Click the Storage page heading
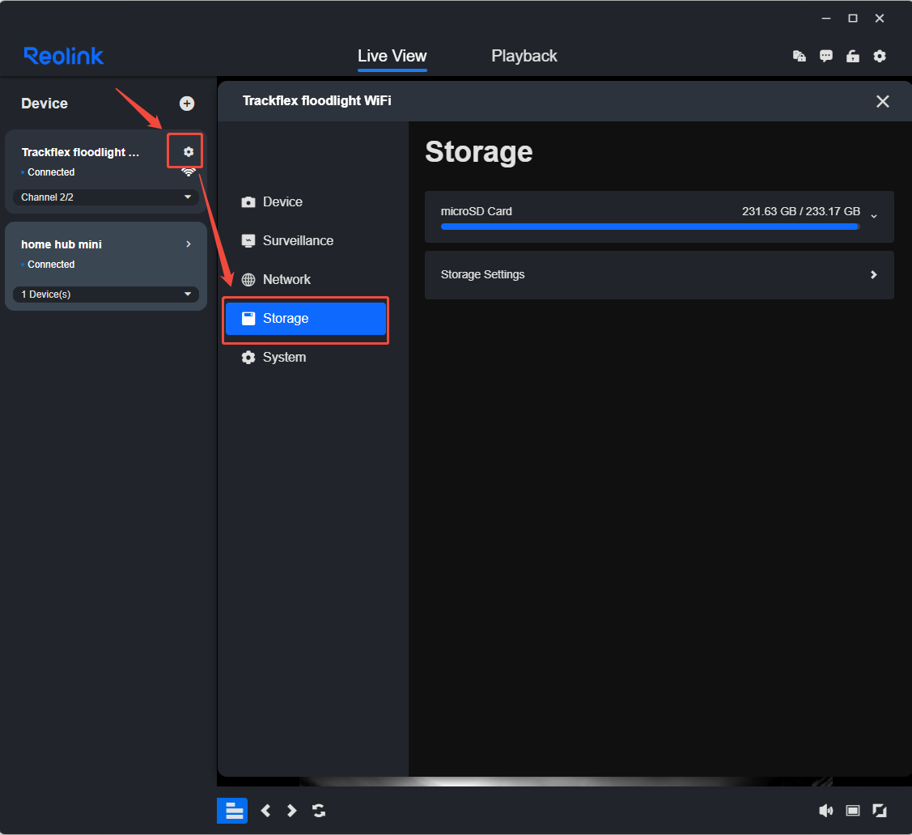The height and width of the screenshot is (835, 912). click(x=479, y=152)
